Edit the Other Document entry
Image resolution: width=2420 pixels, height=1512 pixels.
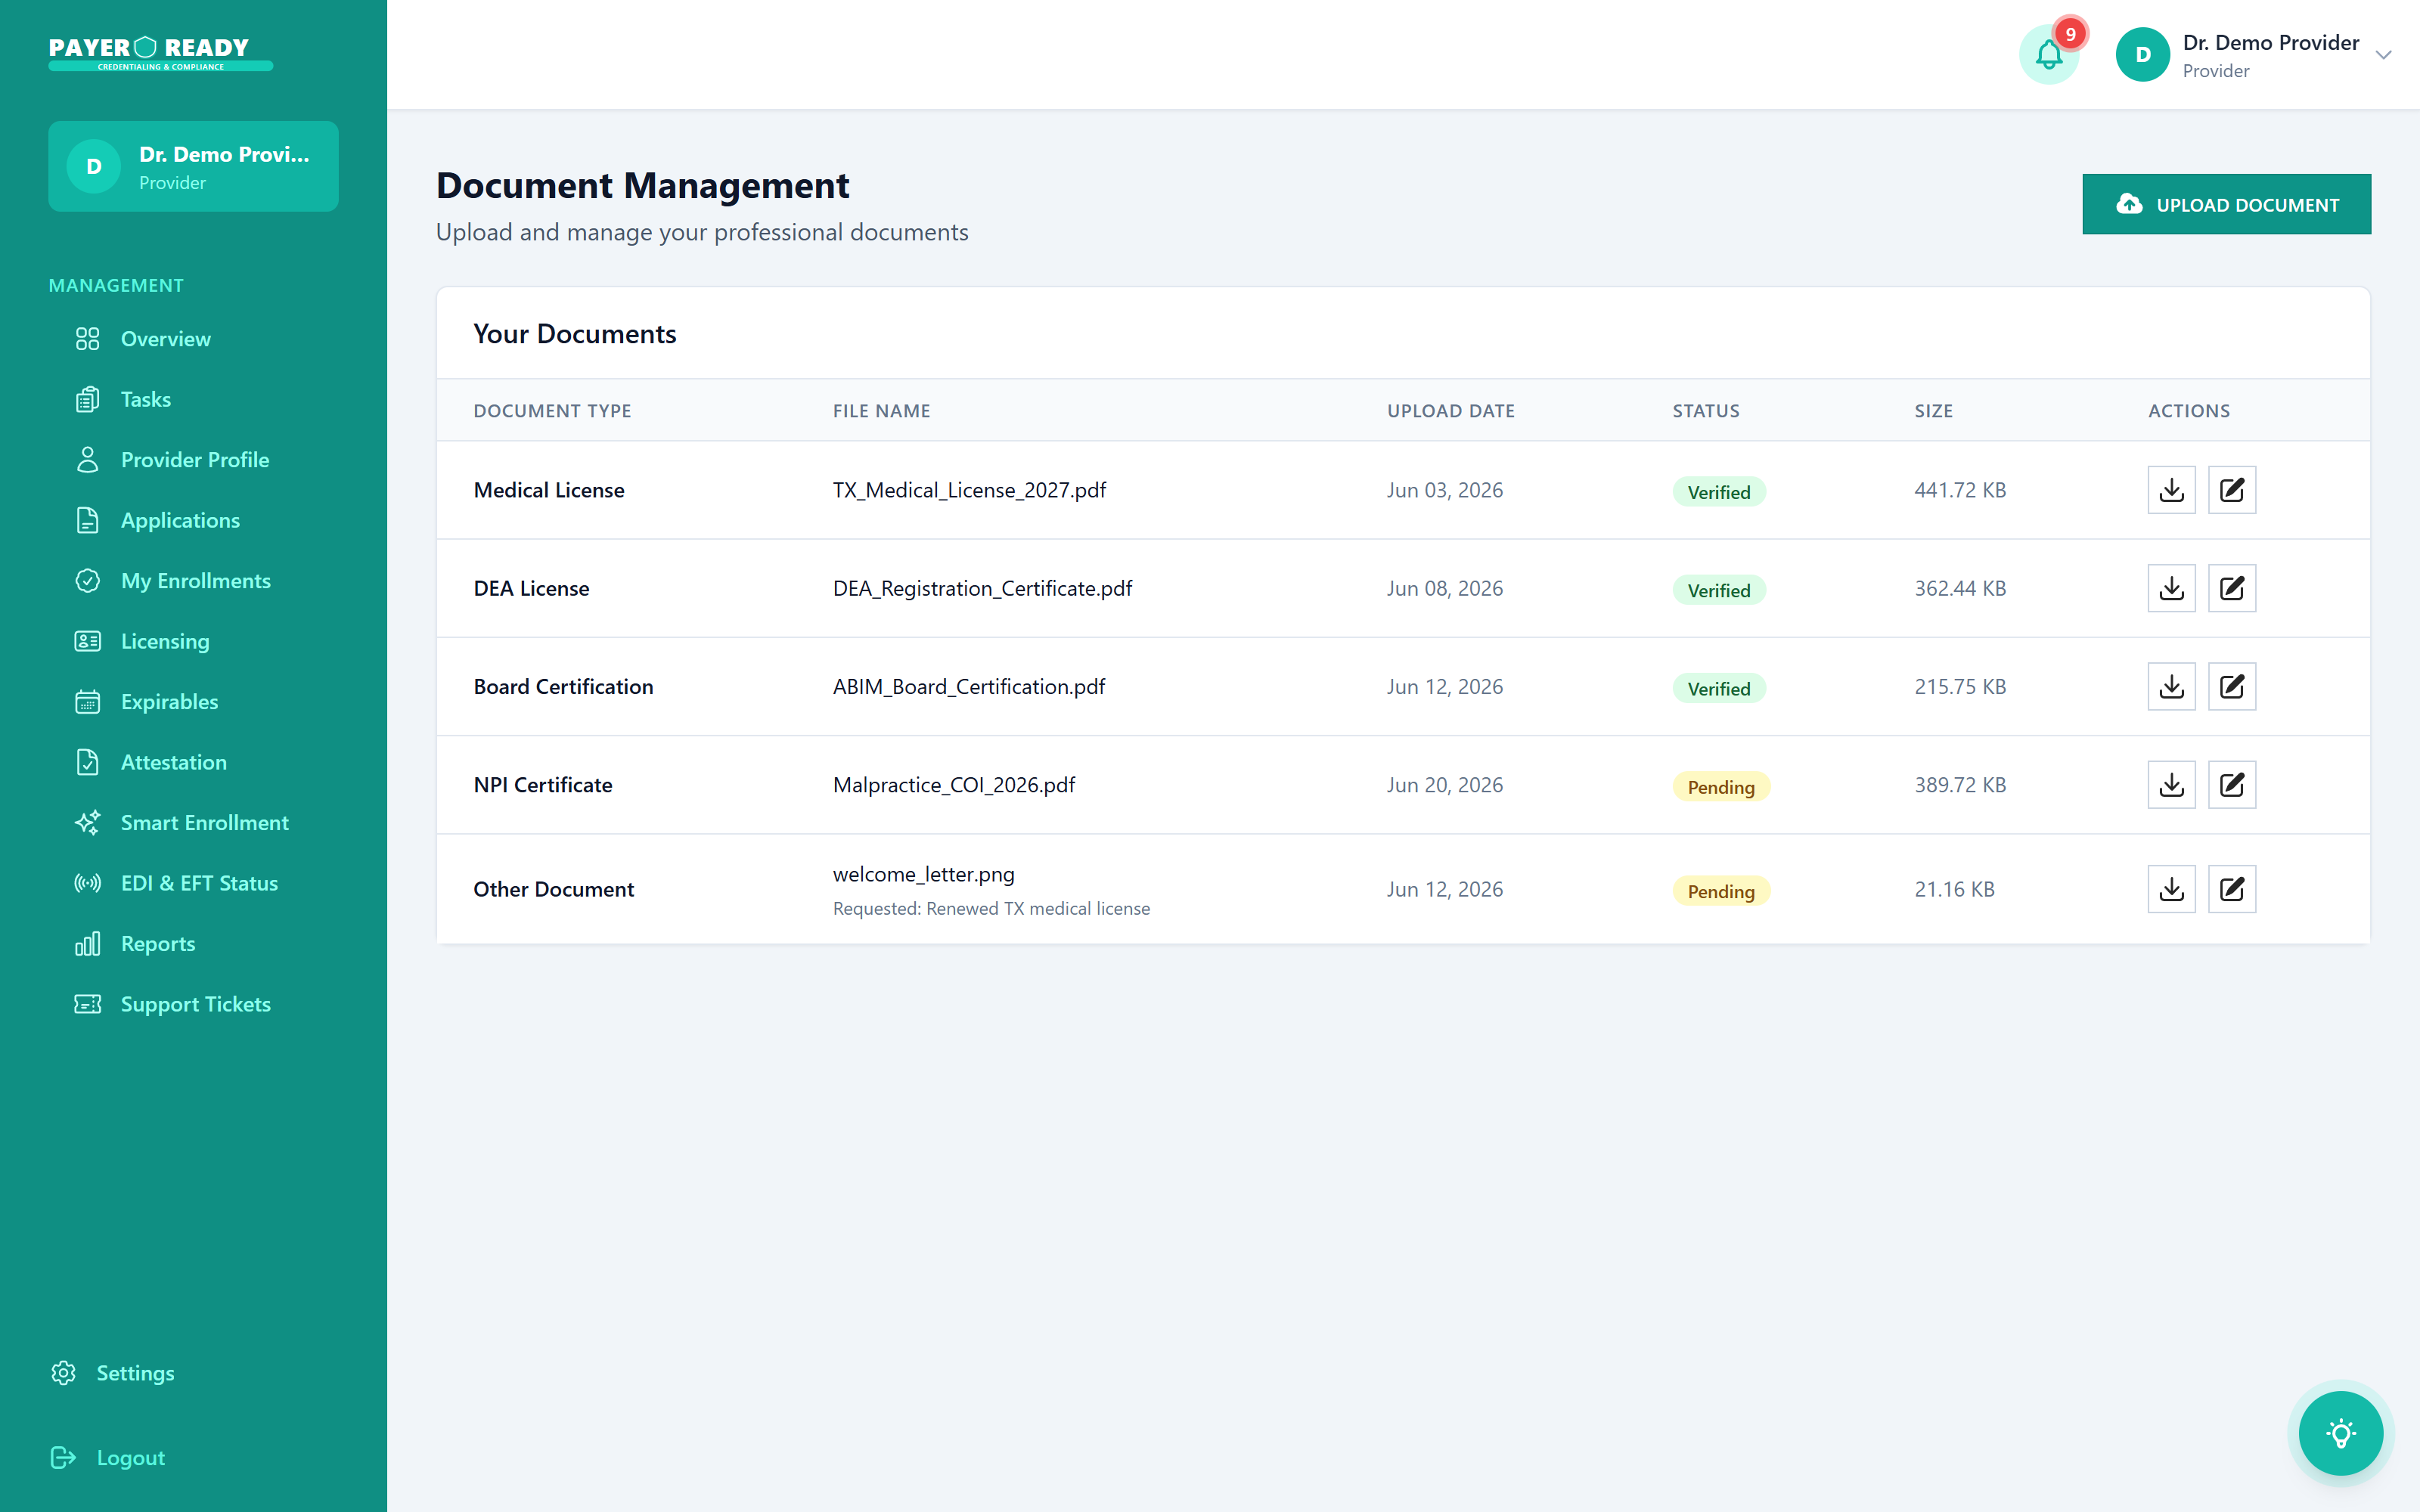2232,889
